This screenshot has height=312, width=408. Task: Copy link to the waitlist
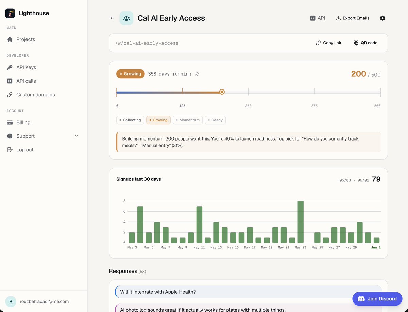click(328, 43)
